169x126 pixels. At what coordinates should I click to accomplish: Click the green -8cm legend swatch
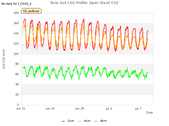(x=96, y=121)
